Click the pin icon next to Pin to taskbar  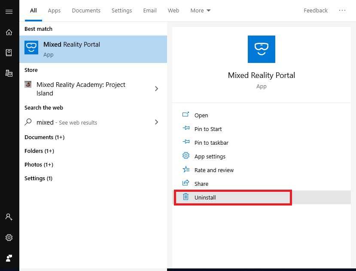tap(186, 142)
